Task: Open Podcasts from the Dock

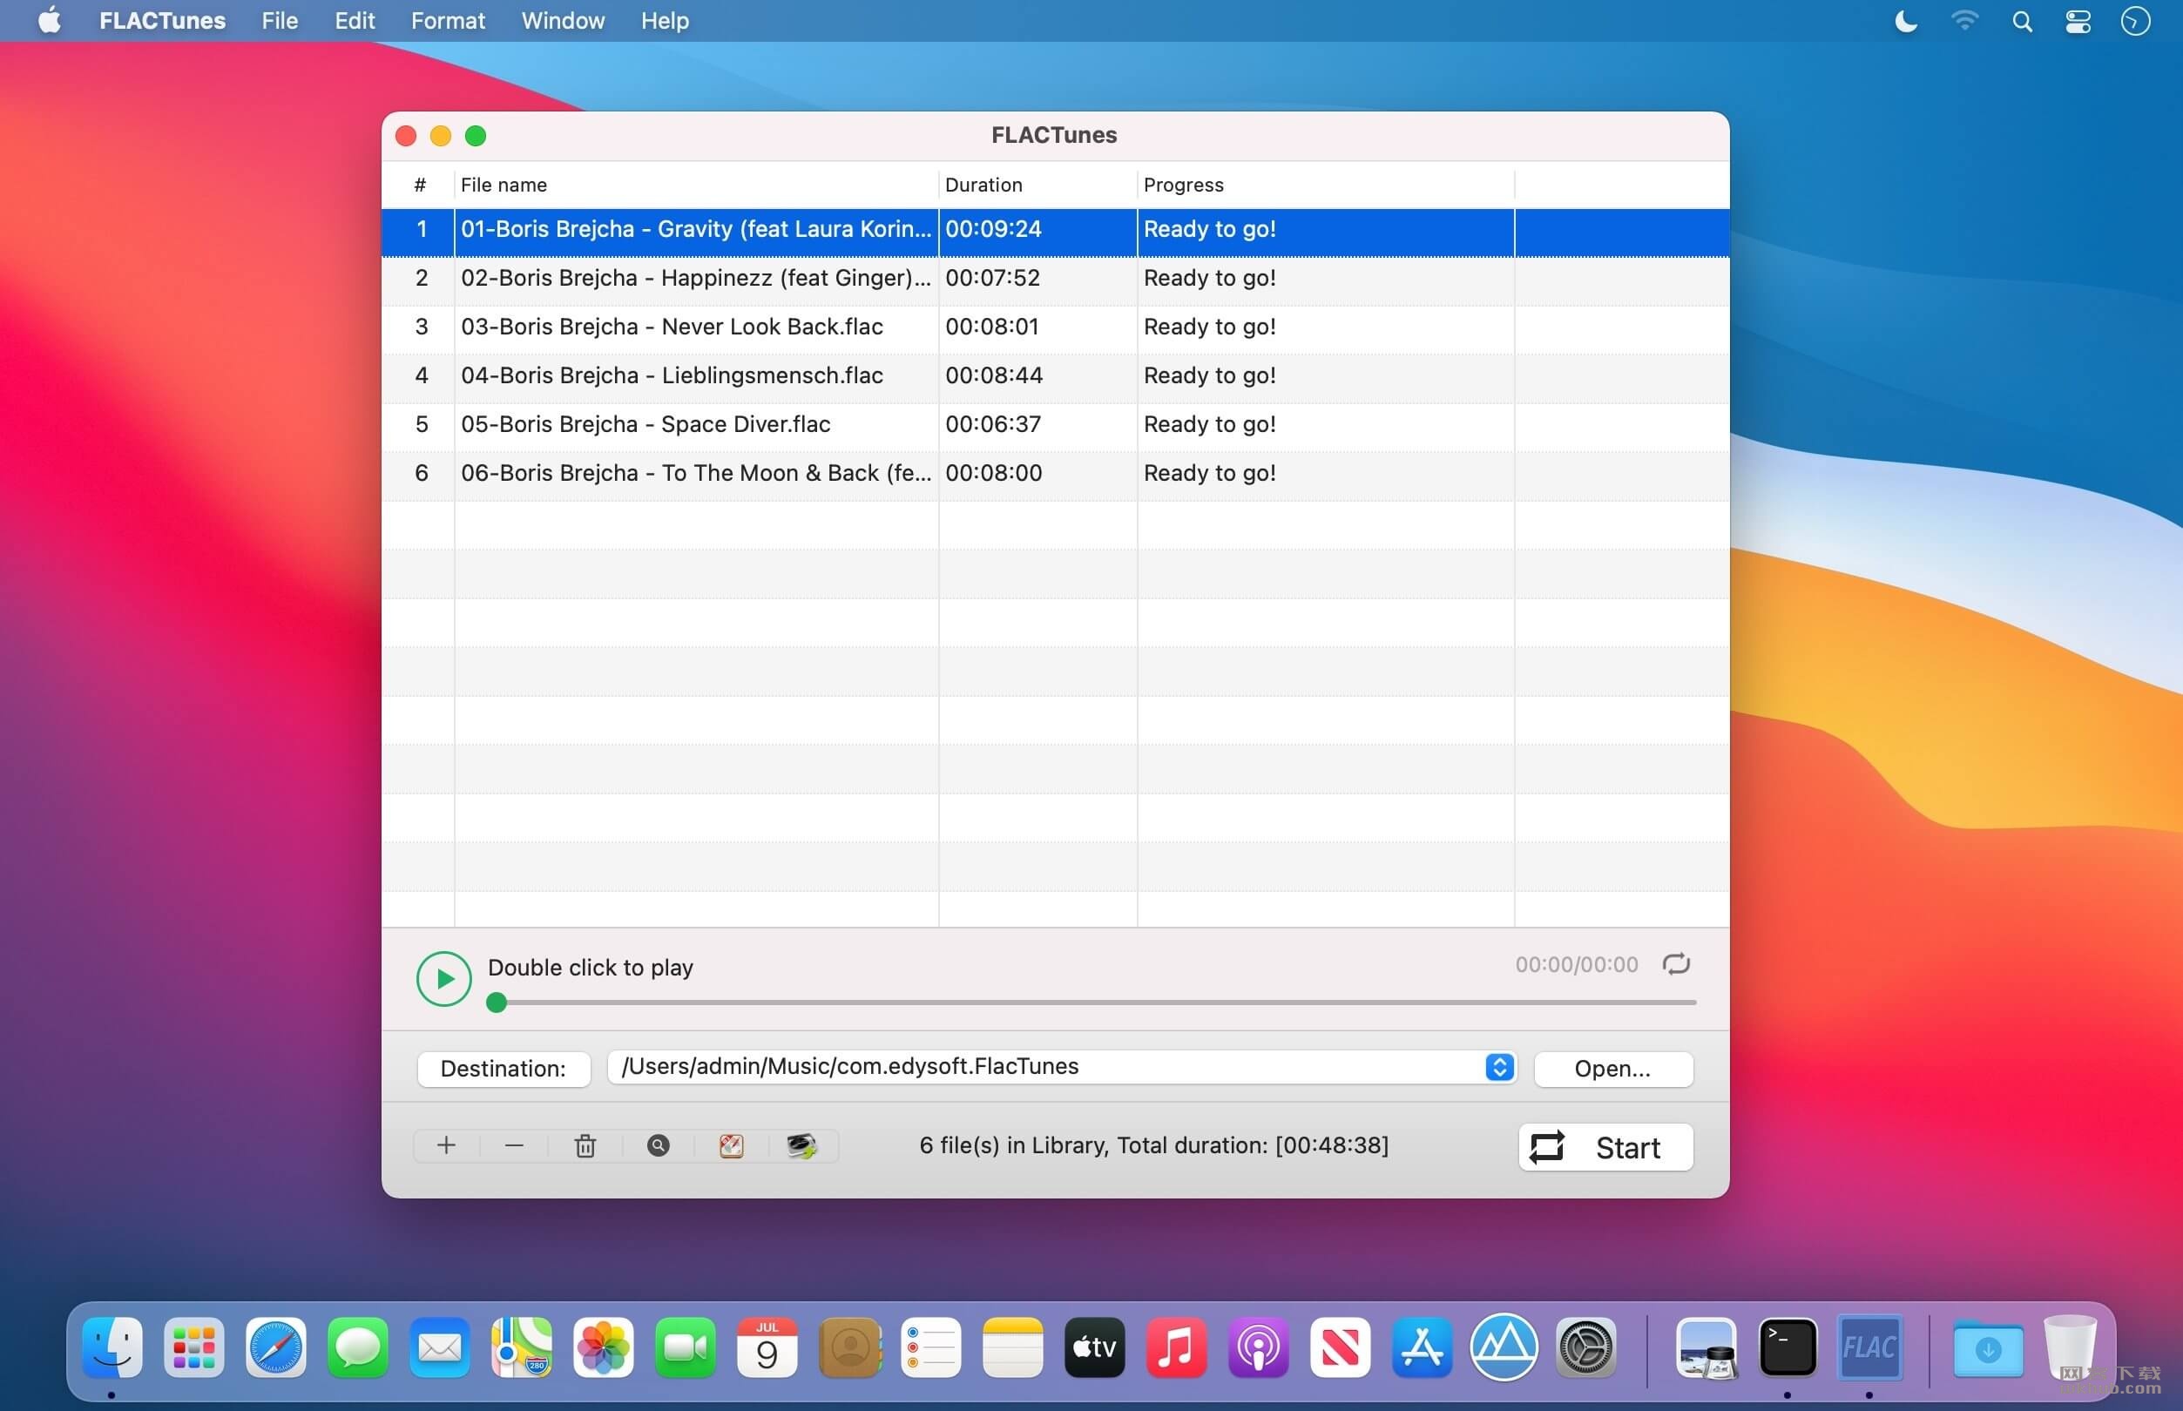Action: [1258, 1347]
